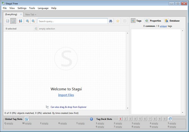Switch to tag deck number 5
The width and height of the screenshot is (189, 132).
pyautogui.click(x=140, y=119)
